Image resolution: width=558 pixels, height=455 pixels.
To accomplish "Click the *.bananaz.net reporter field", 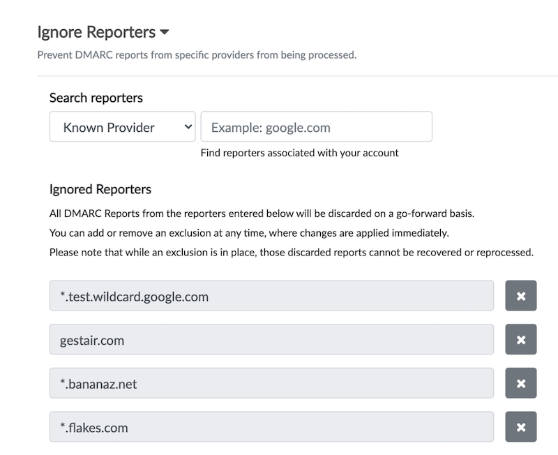I will (271, 383).
